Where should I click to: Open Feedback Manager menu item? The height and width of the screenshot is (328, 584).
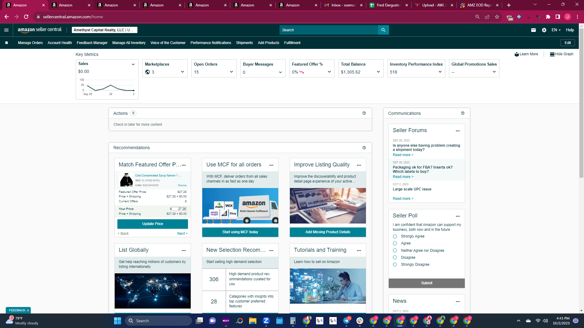pos(92,43)
